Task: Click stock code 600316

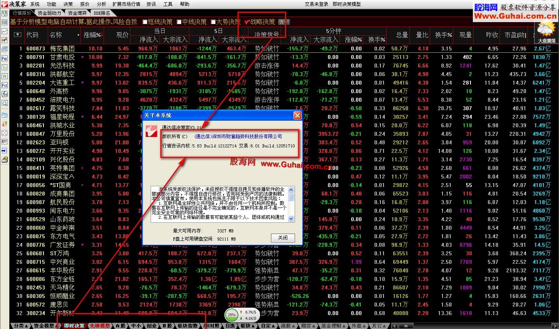Action: pyautogui.click(x=36, y=74)
